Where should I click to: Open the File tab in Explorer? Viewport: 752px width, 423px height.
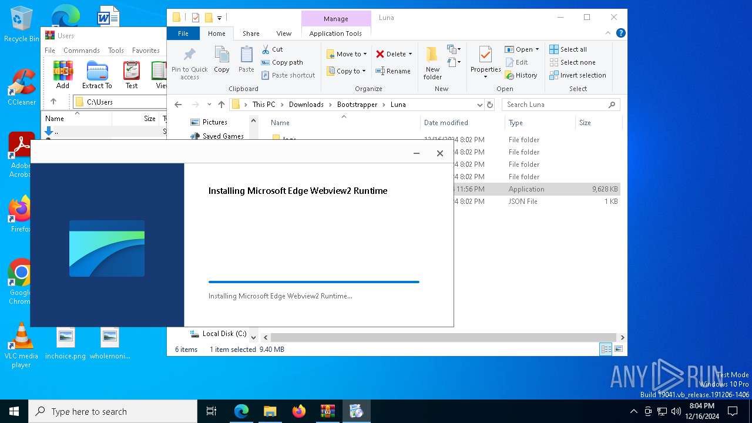pyautogui.click(x=183, y=33)
